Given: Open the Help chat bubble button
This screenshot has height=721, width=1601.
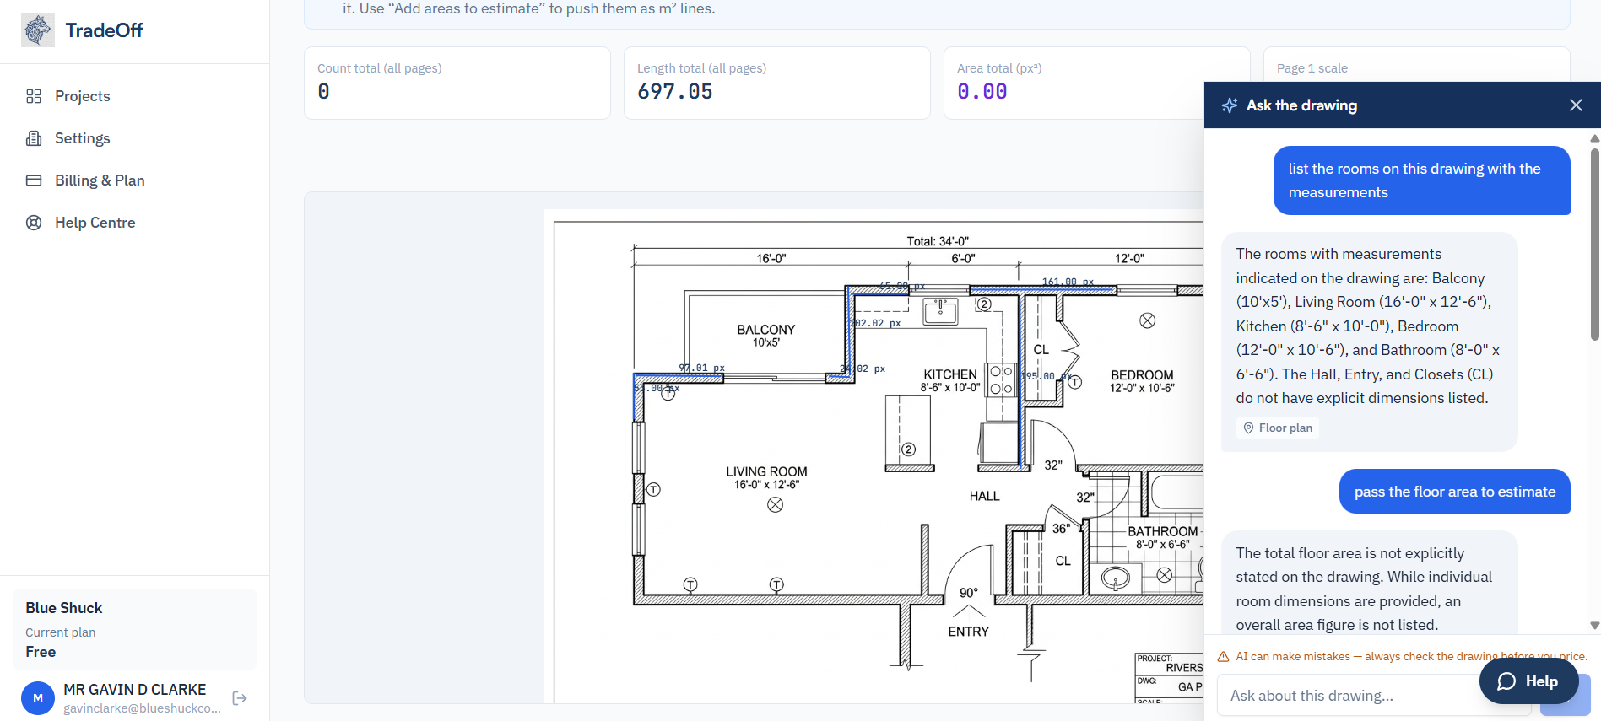Looking at the screenshot, I should [1528, 681].
